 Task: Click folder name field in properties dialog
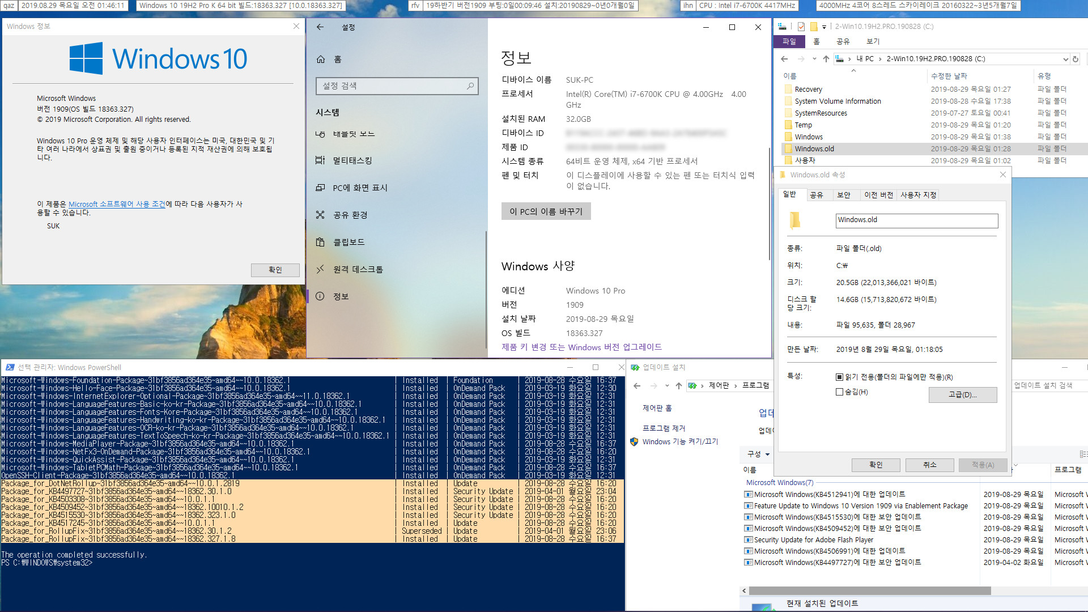click(x=916, y=220)
